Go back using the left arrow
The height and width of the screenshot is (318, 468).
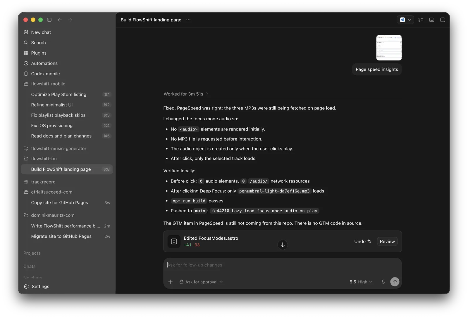pos(60,20)
